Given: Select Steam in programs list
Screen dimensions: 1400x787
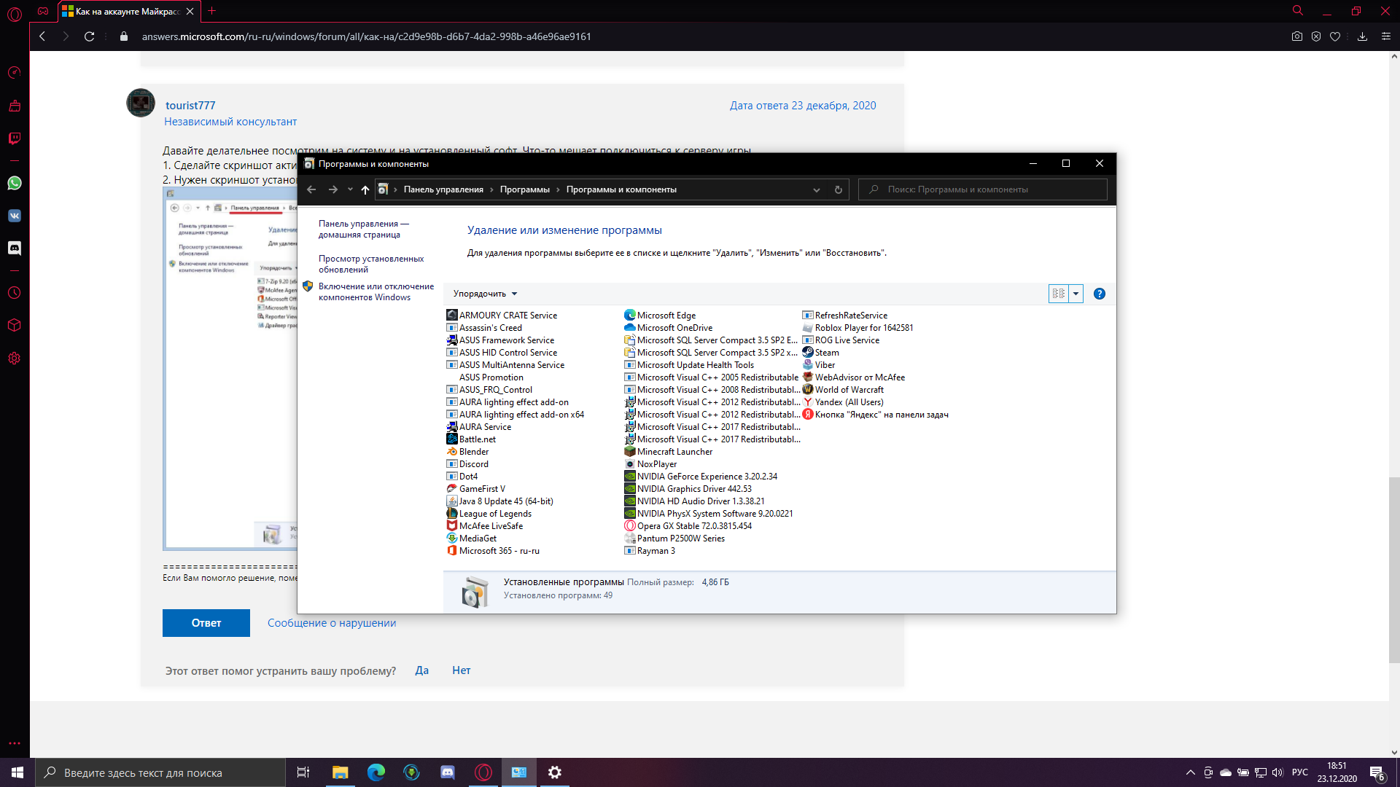Looking at the screenshot, I should [820, 353].
